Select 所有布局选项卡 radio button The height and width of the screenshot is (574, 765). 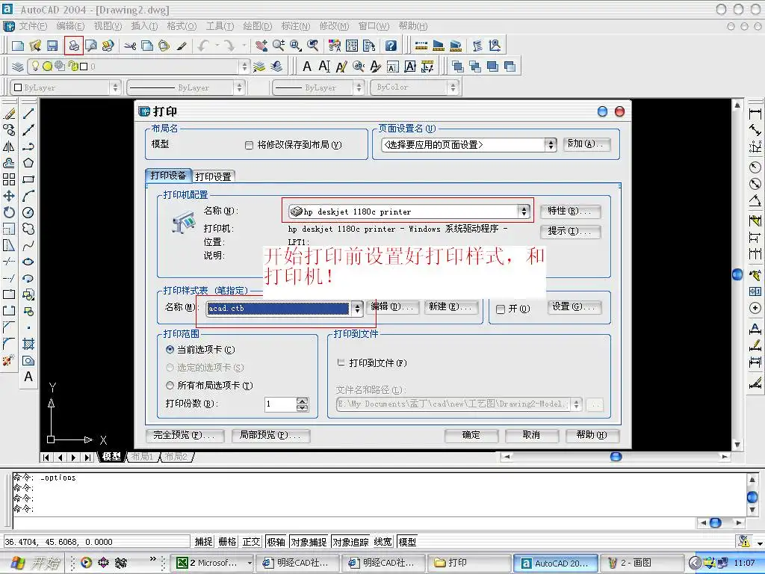[x=170, y=385]
